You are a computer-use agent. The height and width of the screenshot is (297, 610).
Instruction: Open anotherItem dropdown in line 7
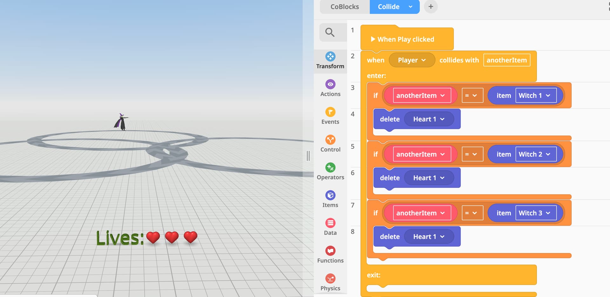coord(422,213)
